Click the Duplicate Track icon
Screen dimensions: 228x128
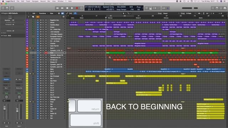pyautogui.click(x=33, y=17)
